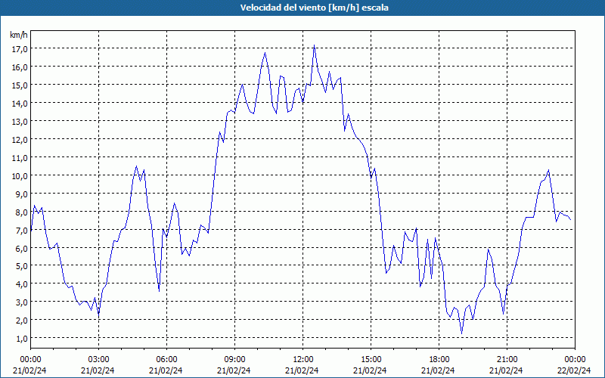
Task: Click the 03:00 time label
Action: (x=98, y=360)
